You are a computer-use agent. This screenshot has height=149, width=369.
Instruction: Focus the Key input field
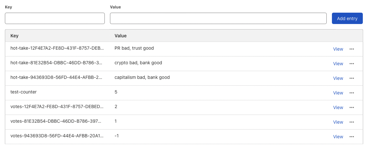55,19
